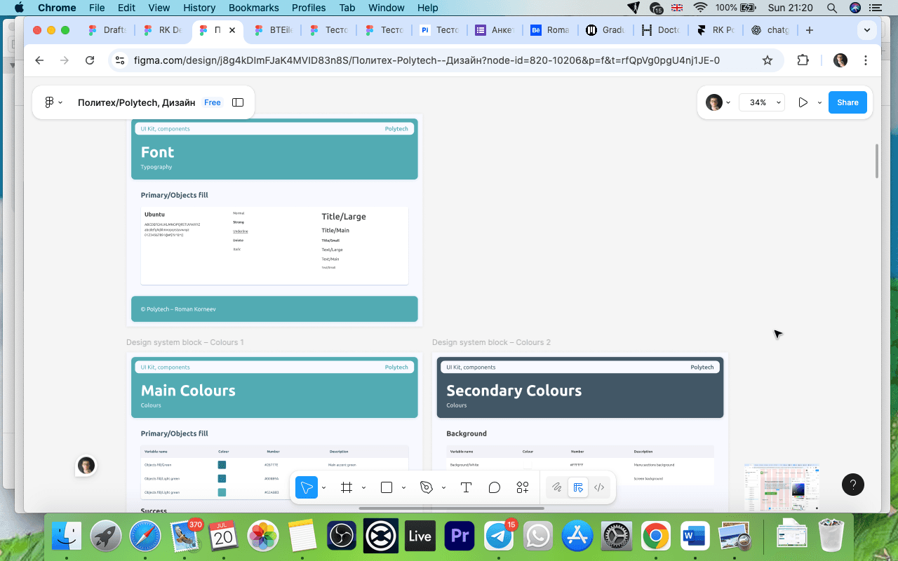This screenshot has height=561, width=898.
Task: Click the Present play icon
Action: [x=803, y=102]
